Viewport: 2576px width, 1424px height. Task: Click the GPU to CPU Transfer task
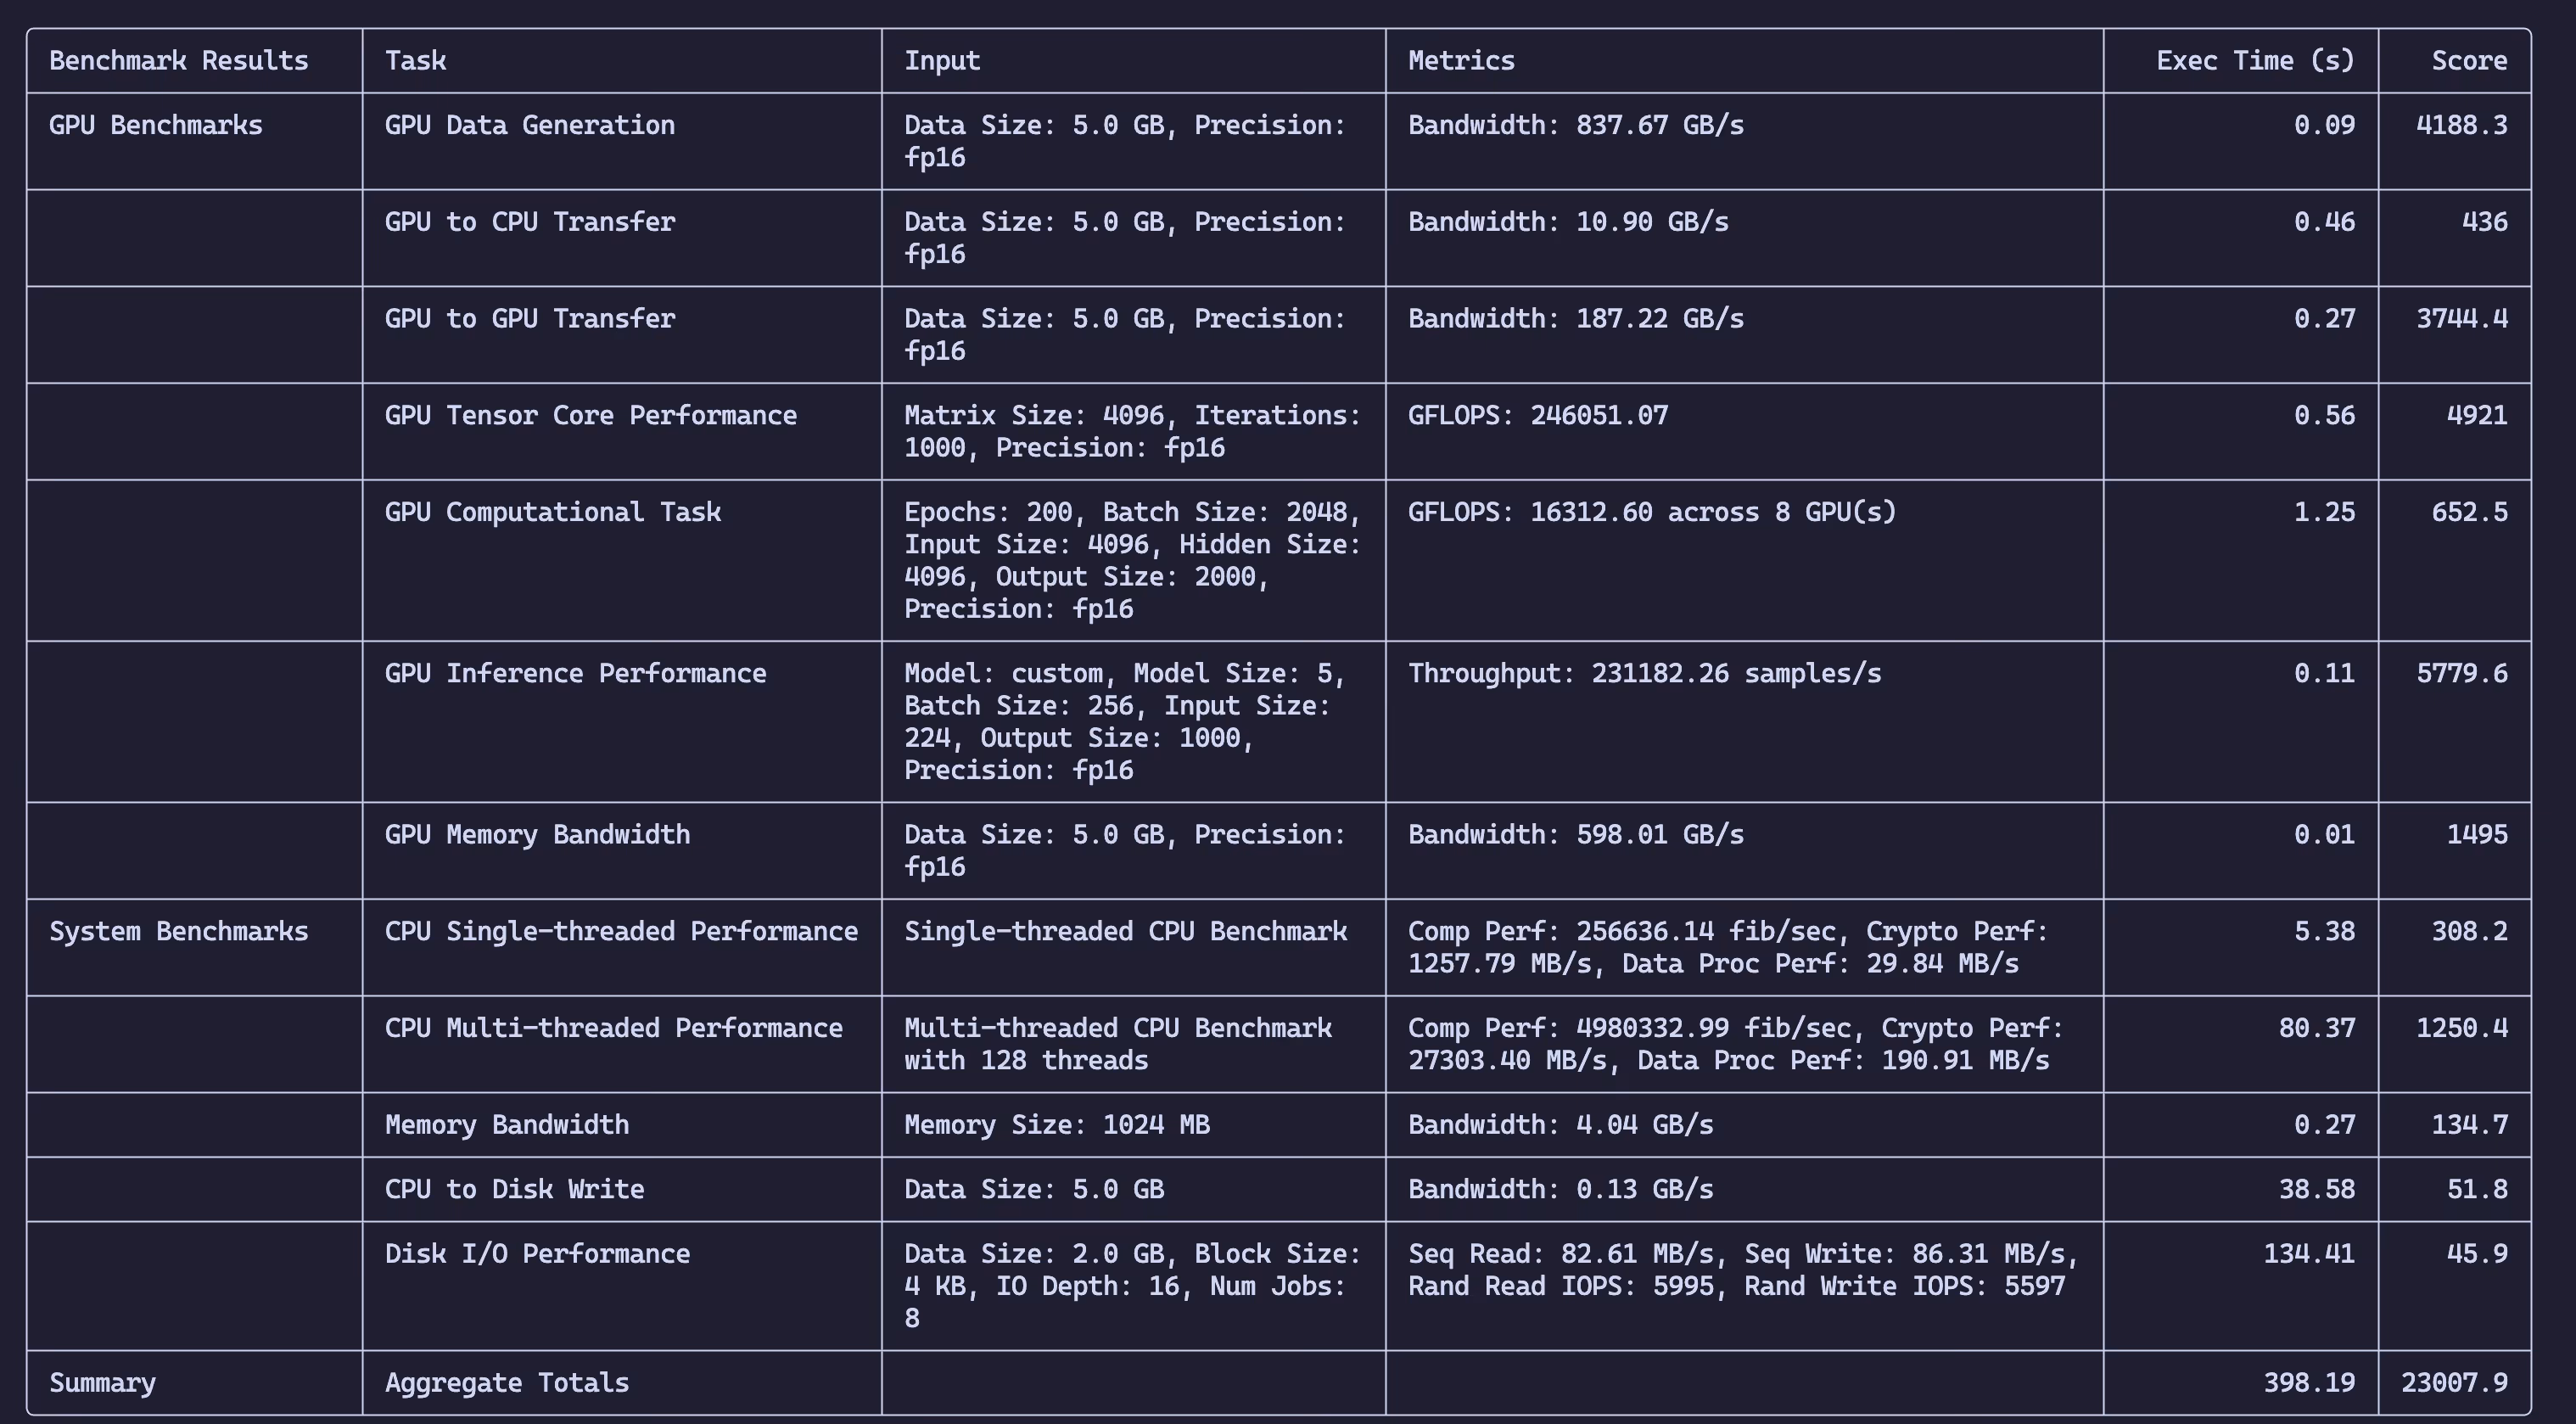point(529,222)
